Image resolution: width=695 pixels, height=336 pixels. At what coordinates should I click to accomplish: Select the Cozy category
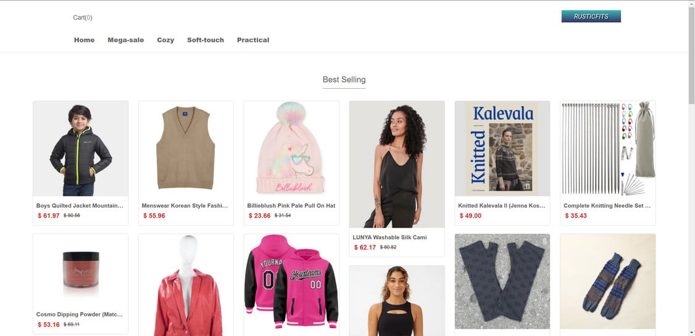click(x=165, y=40)
